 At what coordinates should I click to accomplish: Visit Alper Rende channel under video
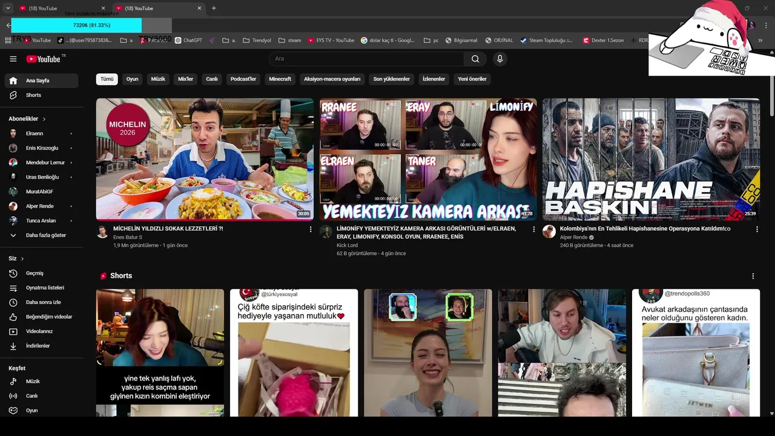tap(573, 237)
